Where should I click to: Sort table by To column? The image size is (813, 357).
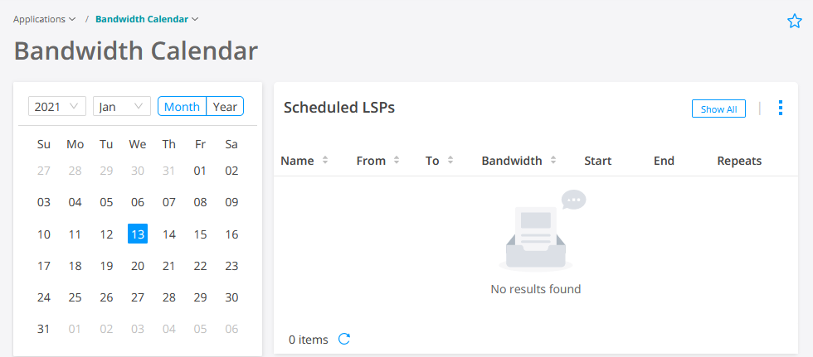450,161
